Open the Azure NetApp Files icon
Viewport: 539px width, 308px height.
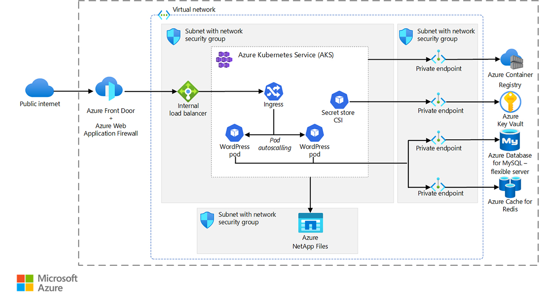310,223
